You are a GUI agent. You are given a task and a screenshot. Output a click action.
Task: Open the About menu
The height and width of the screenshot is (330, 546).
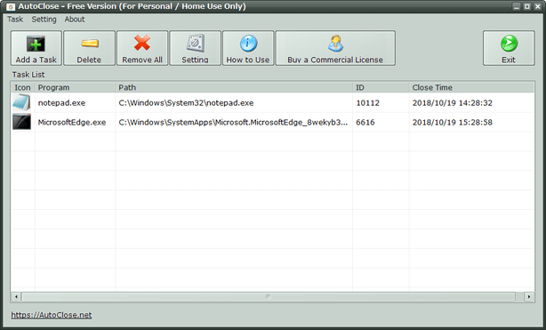point(75,20)
